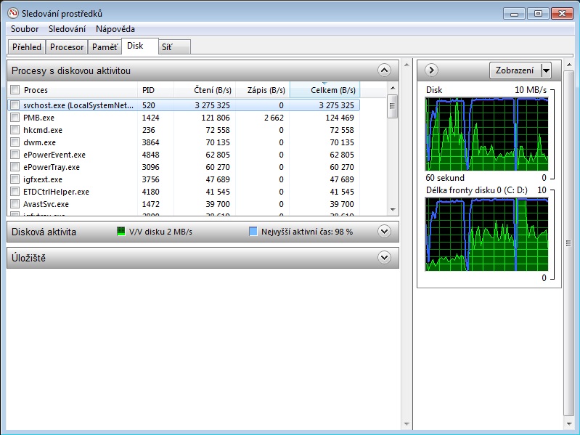
Task: Tick the select-all checkbox in the Proces header
Action: click(15, 90)
